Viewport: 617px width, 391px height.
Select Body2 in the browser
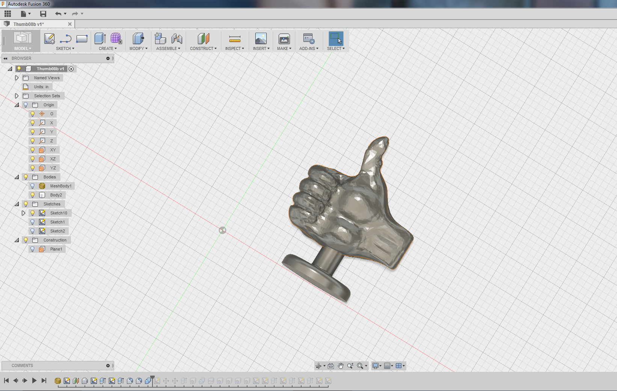56,195
